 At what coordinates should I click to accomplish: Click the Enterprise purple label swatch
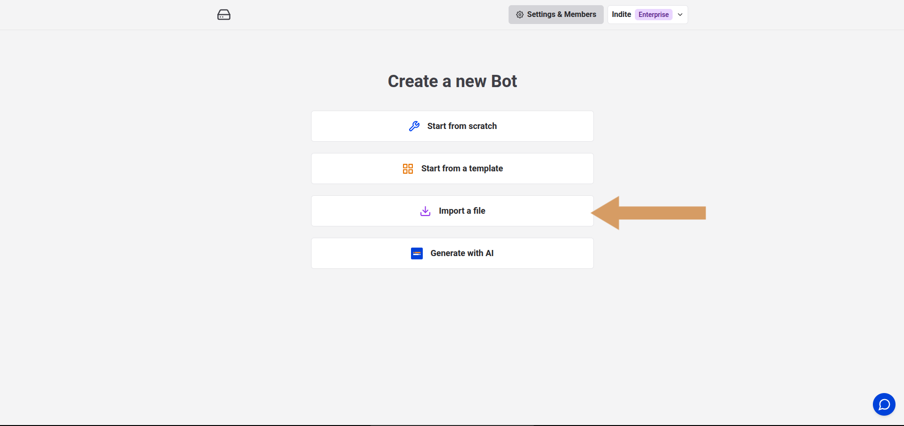point(653,14)
